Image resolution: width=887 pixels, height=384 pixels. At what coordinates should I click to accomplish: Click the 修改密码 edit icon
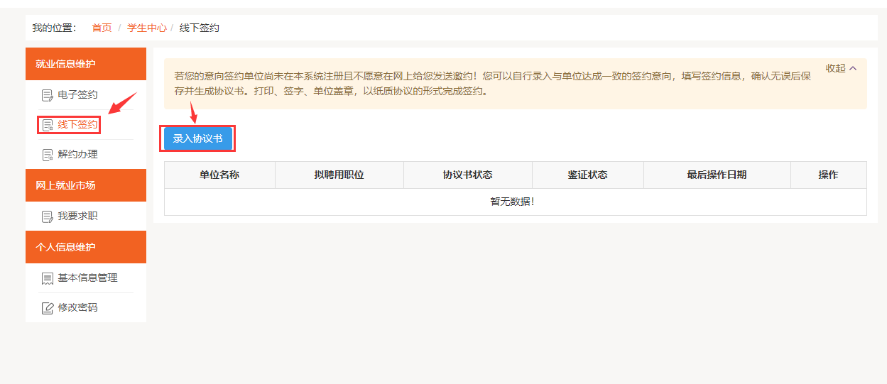(x=48, y=308)
